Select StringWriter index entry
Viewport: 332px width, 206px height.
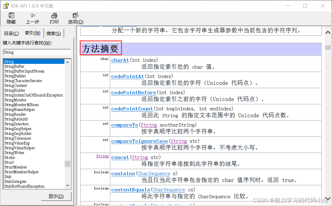pos(14,153)
